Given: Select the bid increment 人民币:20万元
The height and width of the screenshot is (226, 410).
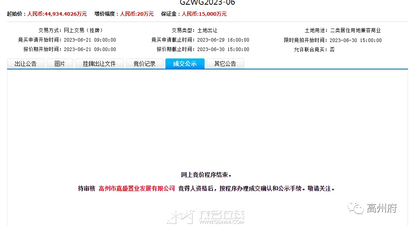Looking at the screenshot, I should 137,14.
